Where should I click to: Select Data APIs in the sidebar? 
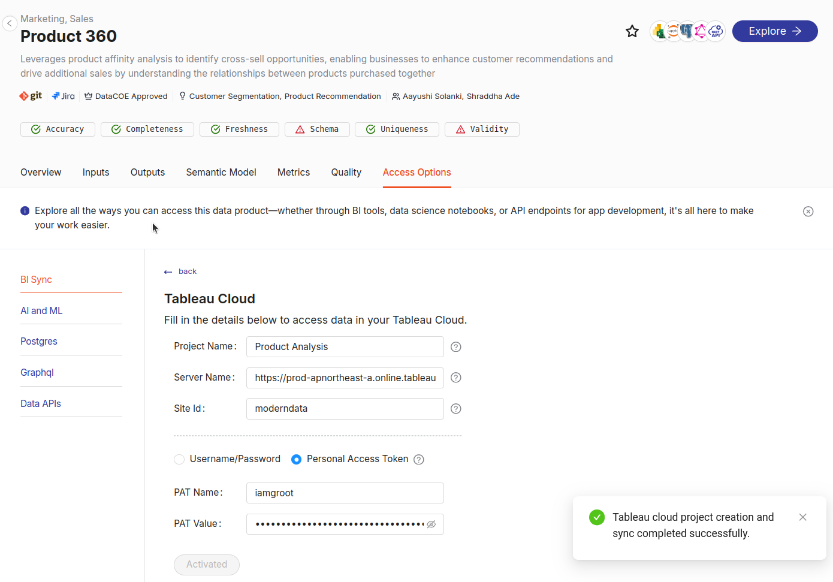(x=41, y=404)
